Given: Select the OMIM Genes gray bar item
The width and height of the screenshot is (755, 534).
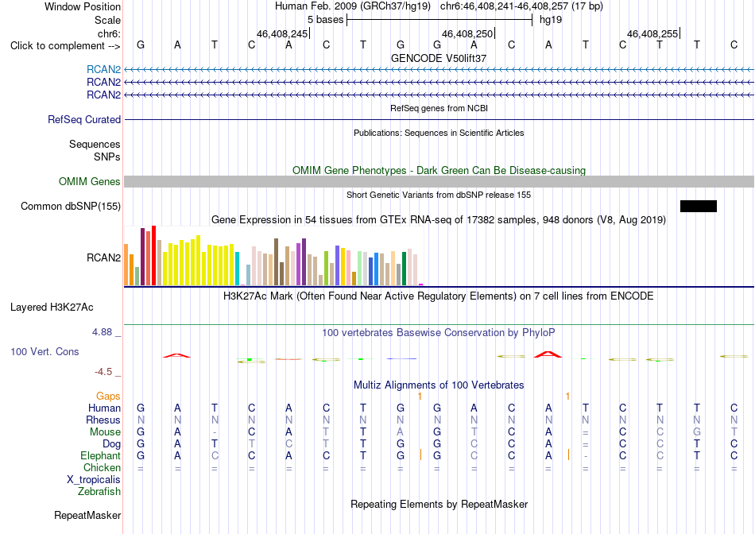Looking at the screenshot, I should coord(439,181).
